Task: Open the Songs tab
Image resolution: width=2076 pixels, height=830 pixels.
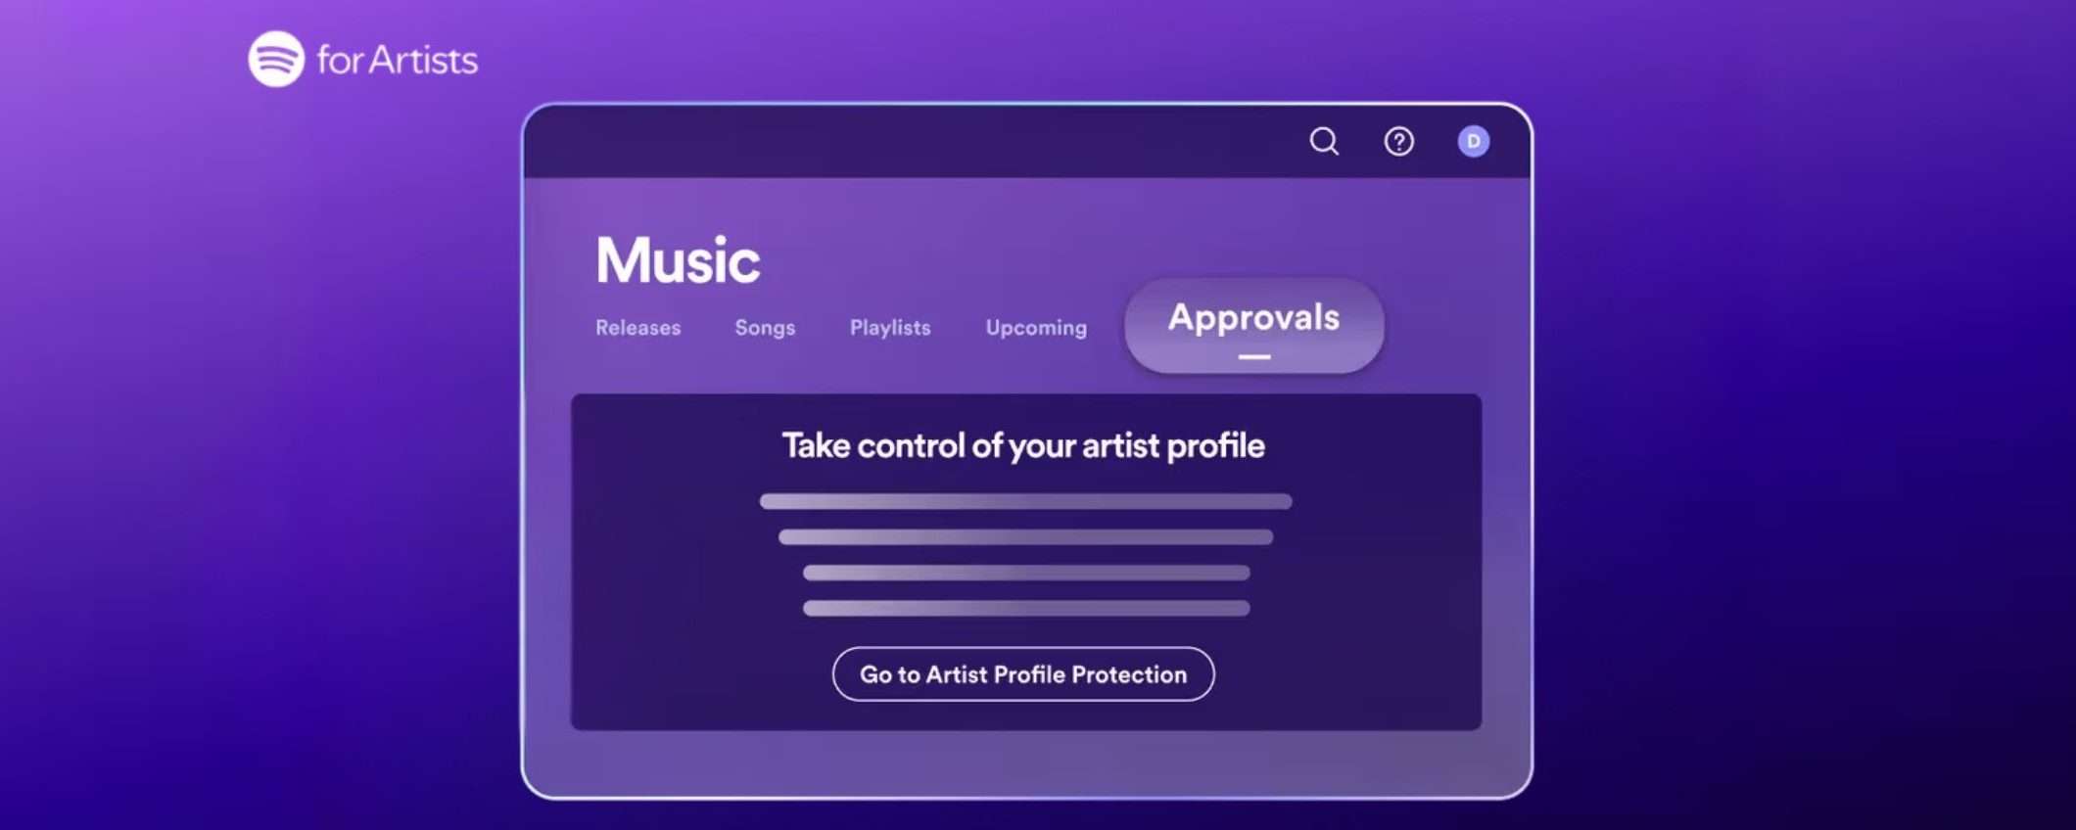Action: click(x=765, y=328)
